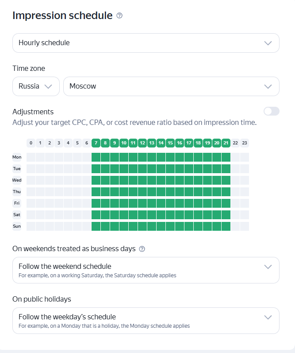Image resolution: width=295 pixels, height=353 pixels.
Task: Select the Wed row label
Action: 17,180
